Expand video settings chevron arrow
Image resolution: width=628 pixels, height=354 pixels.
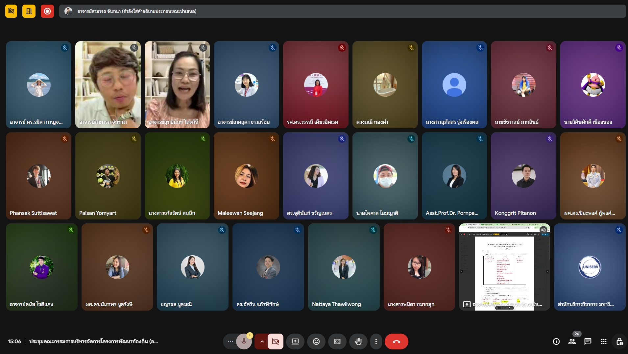(x=262, y=341)
